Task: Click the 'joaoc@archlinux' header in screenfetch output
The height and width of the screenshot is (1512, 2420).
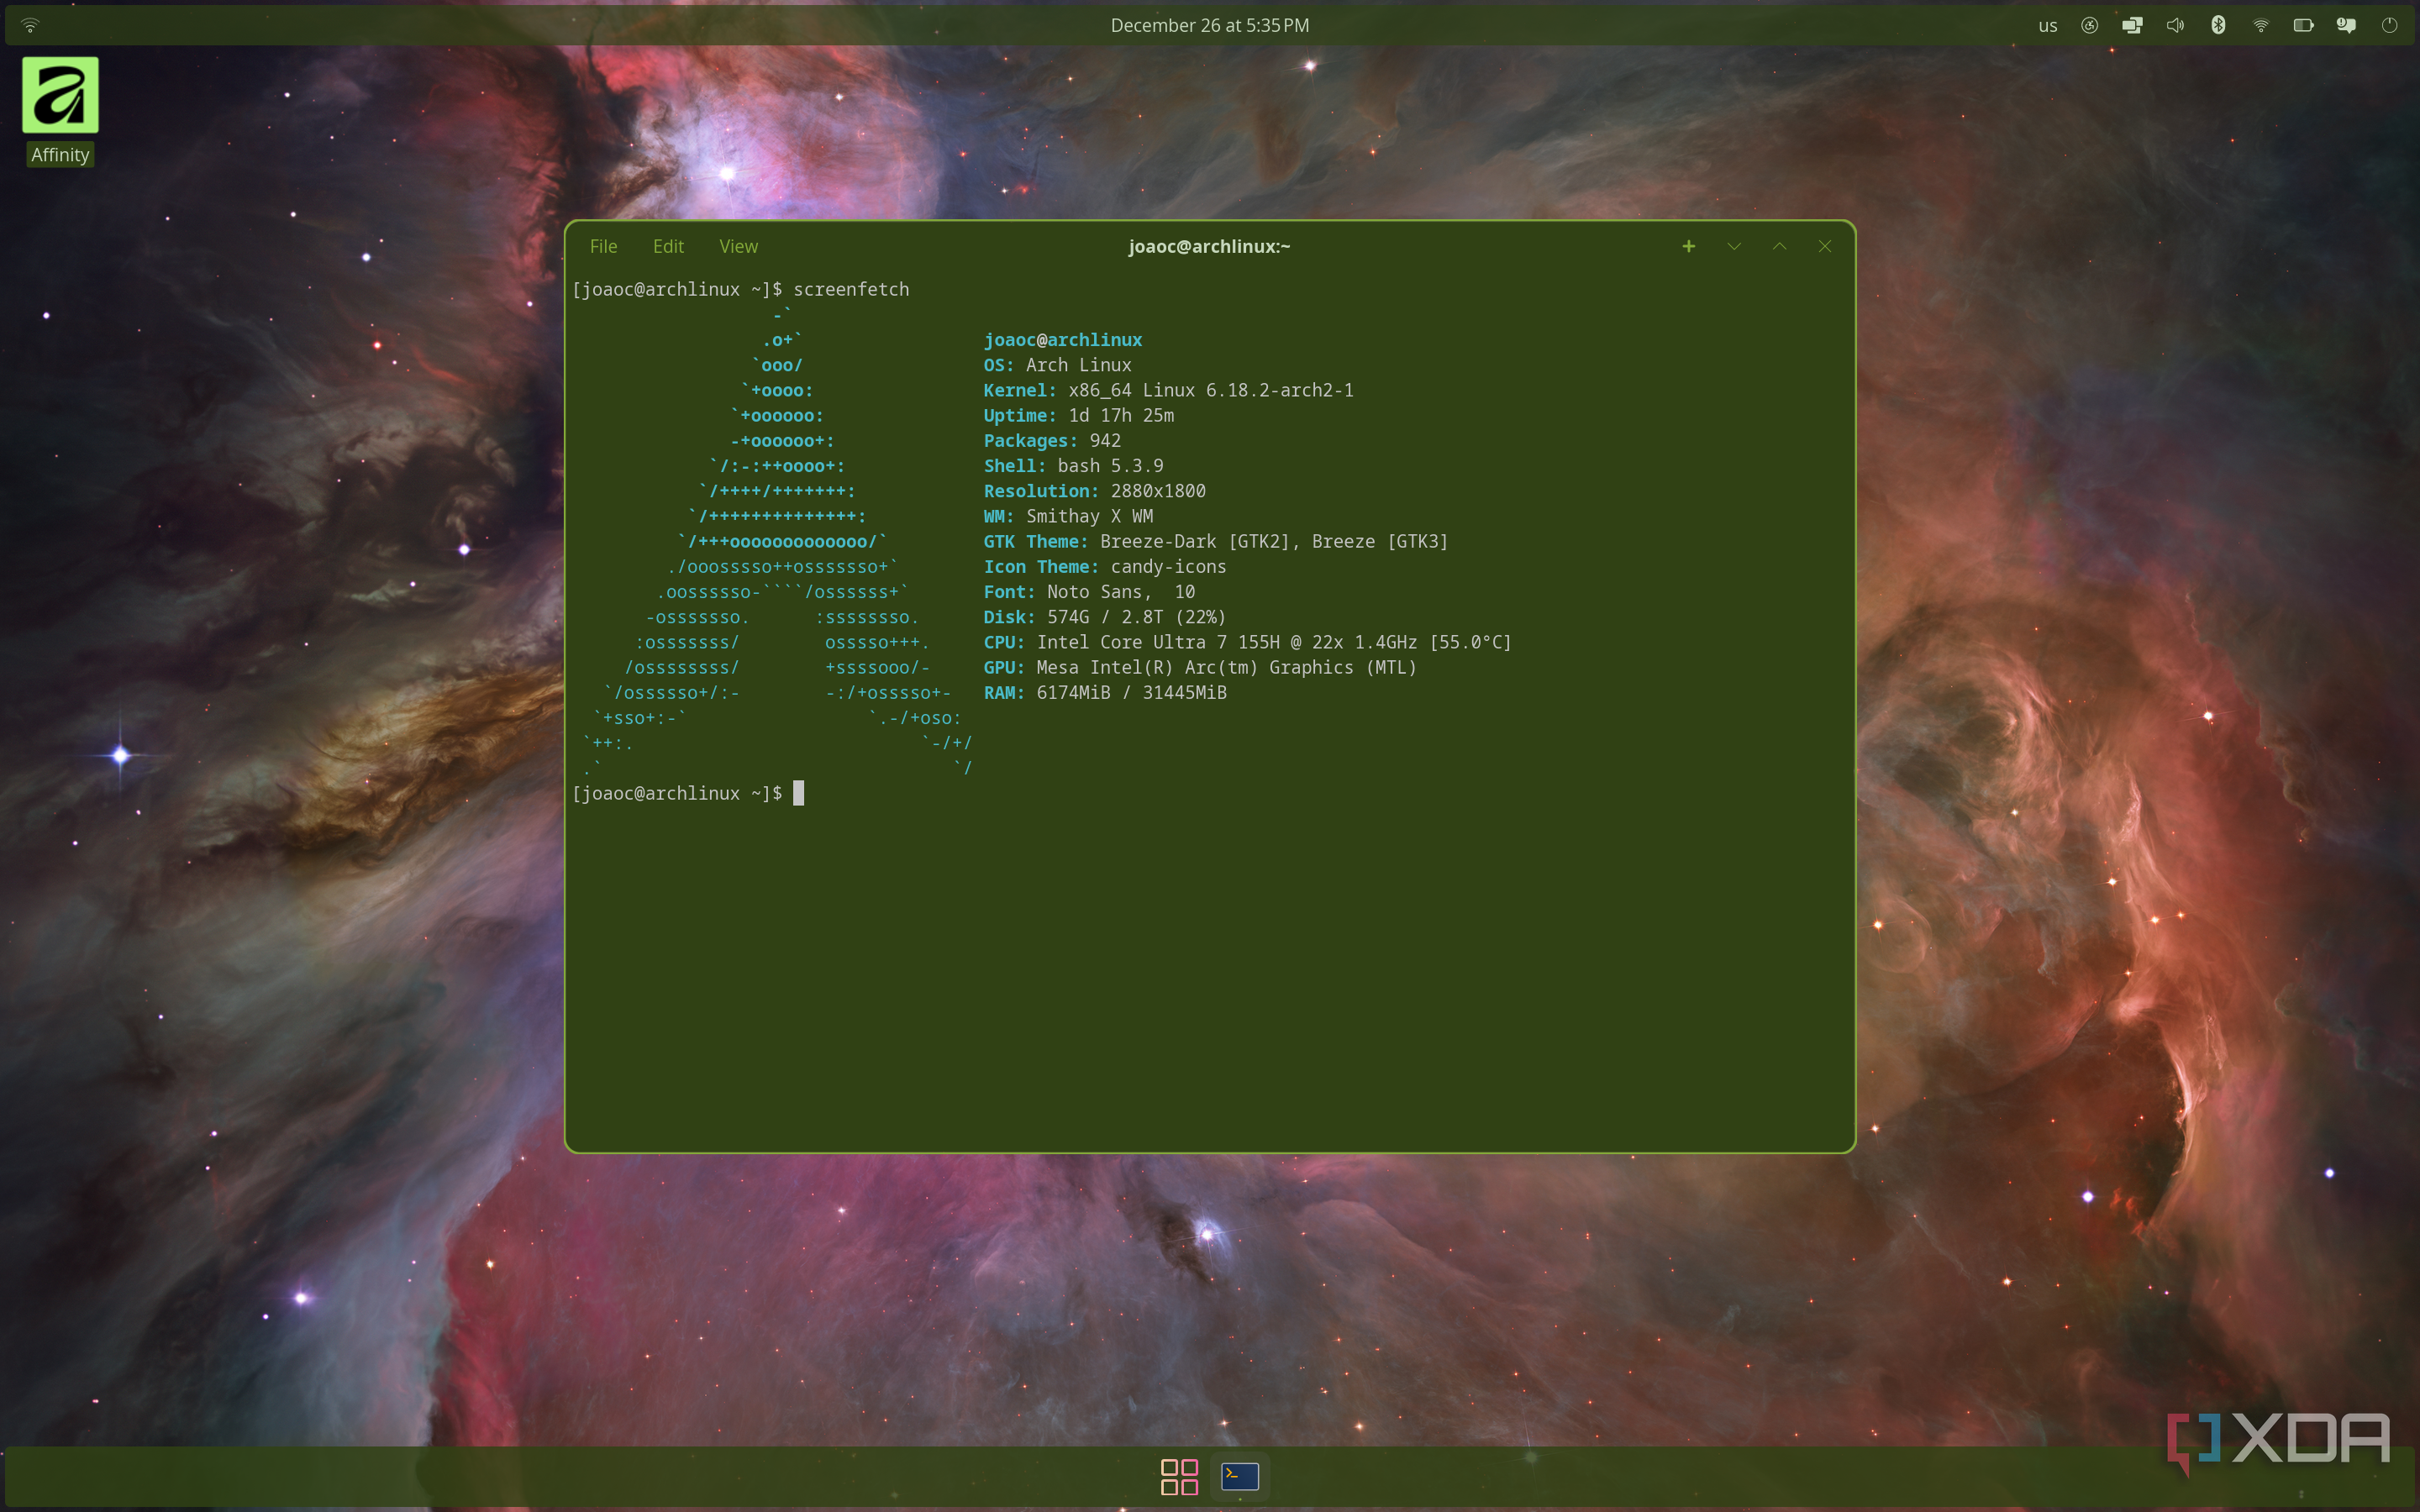Action: click(1062, 340)
